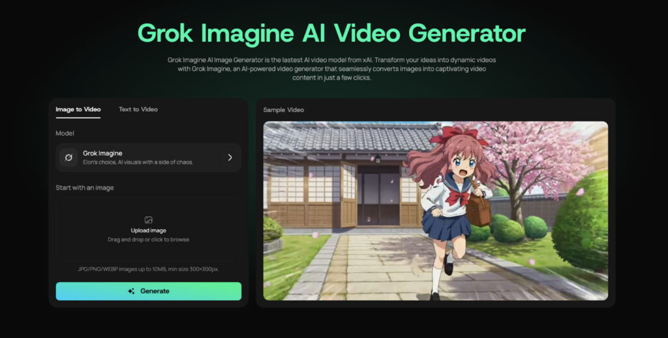
Task: Click the intro description paragraph under the heading
Action: click(331, 68)
